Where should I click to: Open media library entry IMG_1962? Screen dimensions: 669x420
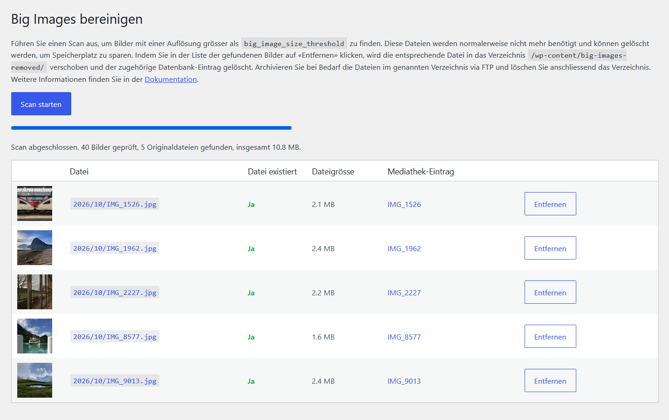coord(404,248)
